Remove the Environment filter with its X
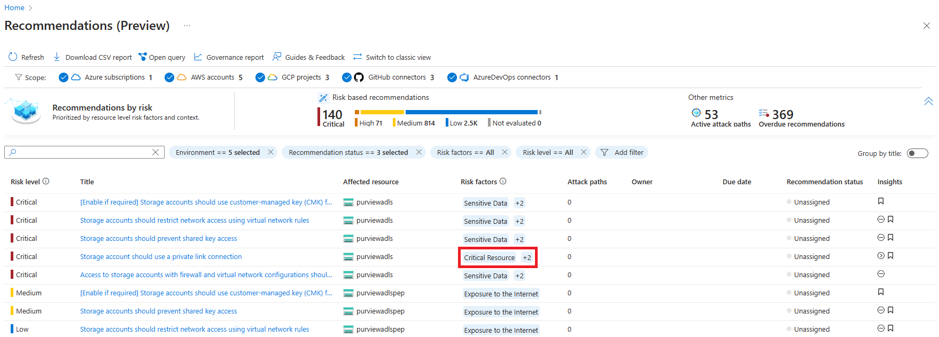Screen dimensions: 939x337 coord(271,152)
